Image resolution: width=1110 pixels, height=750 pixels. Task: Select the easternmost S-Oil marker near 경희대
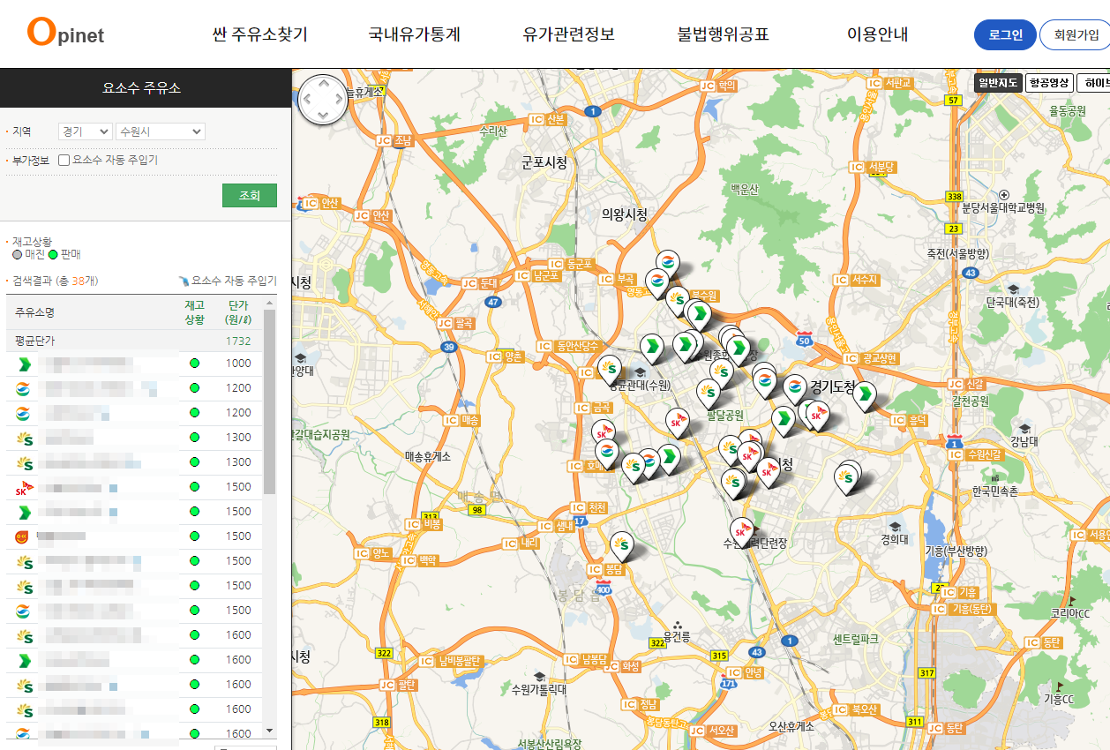click(x=848, y=477)
